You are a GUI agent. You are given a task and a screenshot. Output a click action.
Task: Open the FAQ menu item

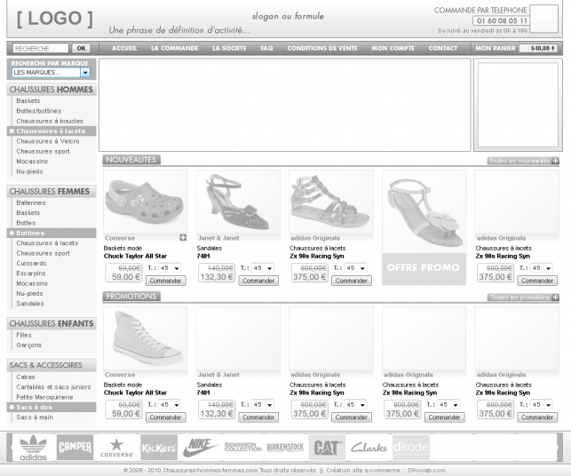[266, 48]
